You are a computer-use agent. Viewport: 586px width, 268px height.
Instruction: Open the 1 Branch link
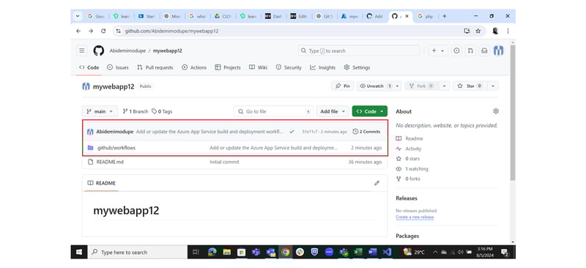click(x=136, y=111)
